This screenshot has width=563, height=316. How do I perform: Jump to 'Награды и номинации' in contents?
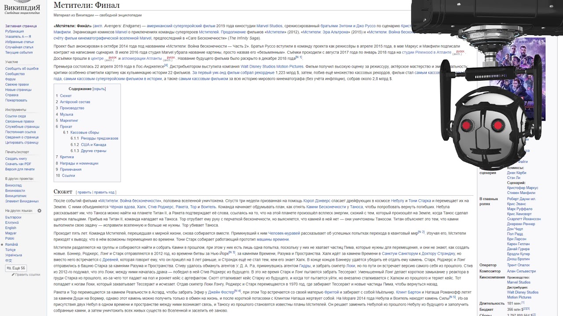pyautogui.click(x=79, y=163)
